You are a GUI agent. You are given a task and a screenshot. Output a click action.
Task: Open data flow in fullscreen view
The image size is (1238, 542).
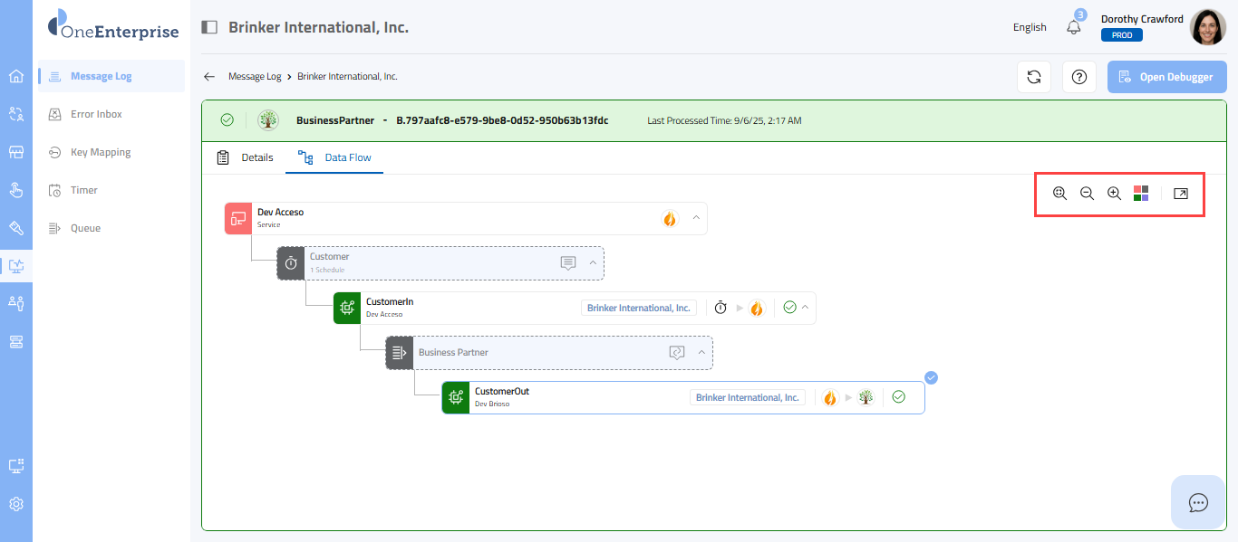point(1181,194)
